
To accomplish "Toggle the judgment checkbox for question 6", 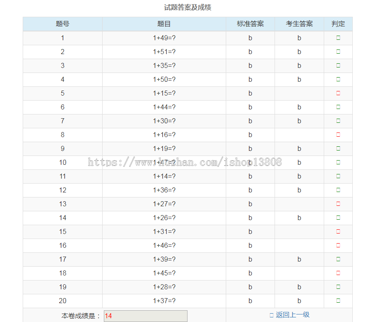I will pyautogui.click(x=338, y=107).
